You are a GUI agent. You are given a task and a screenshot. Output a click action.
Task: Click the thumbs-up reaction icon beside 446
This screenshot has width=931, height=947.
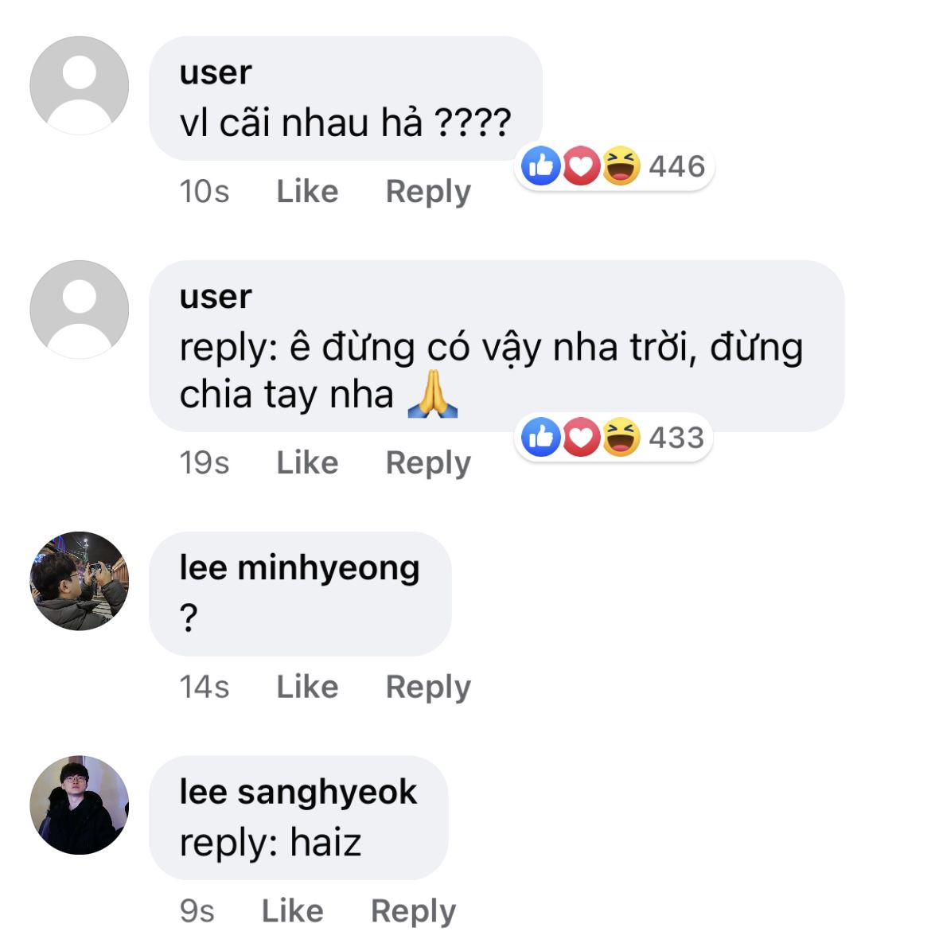tap(541, 166)
